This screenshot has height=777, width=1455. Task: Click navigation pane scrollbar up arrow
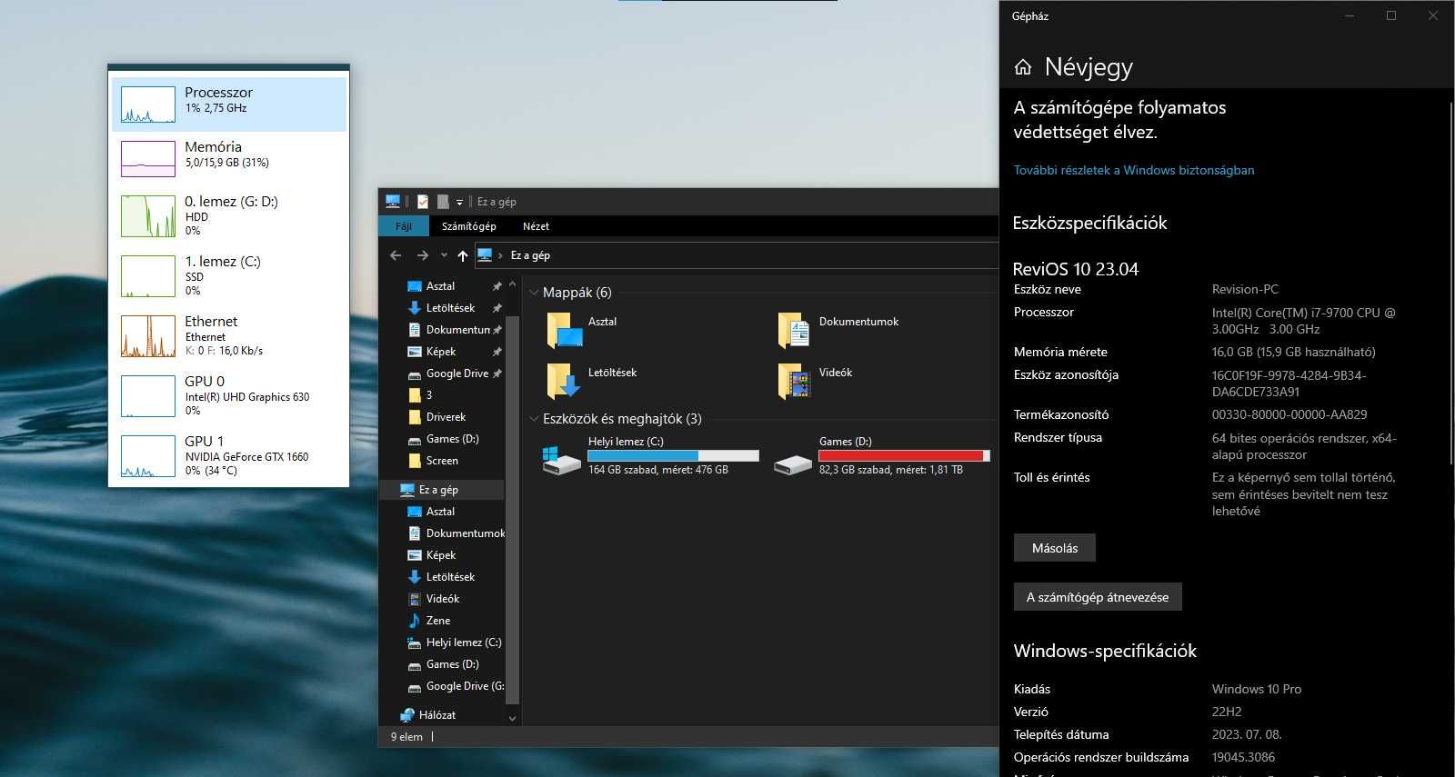512,284
